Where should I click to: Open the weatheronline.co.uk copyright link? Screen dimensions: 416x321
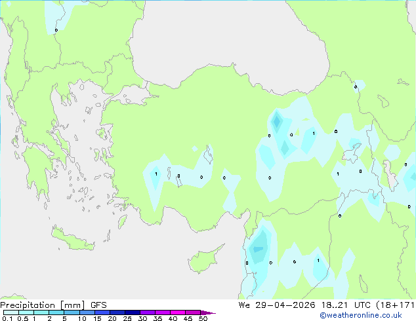[x=361, y=315]
